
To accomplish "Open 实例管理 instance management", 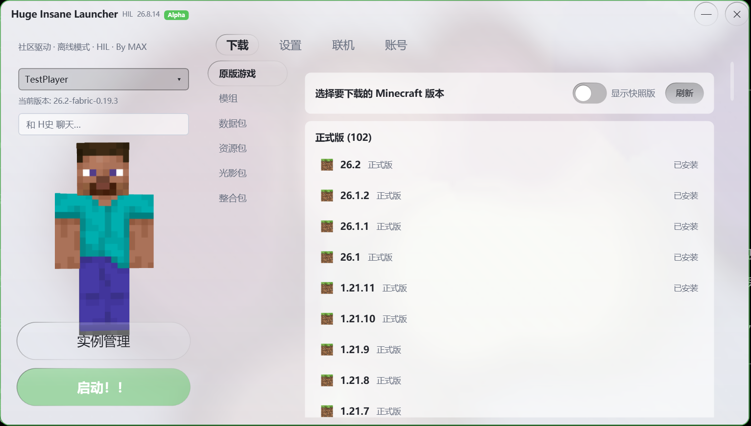I will click(103, 341).
